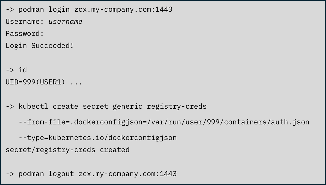Click the ellipsis after 'UID=999(USER1)'
Image resolution: width=326 pixels, height=185 pixels.
(76, 82)
